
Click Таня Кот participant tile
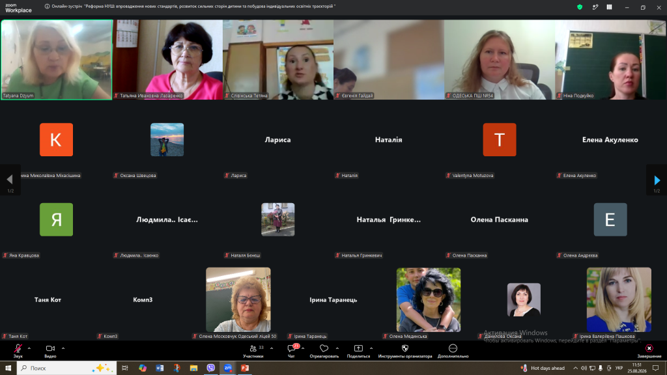point(48,299)
